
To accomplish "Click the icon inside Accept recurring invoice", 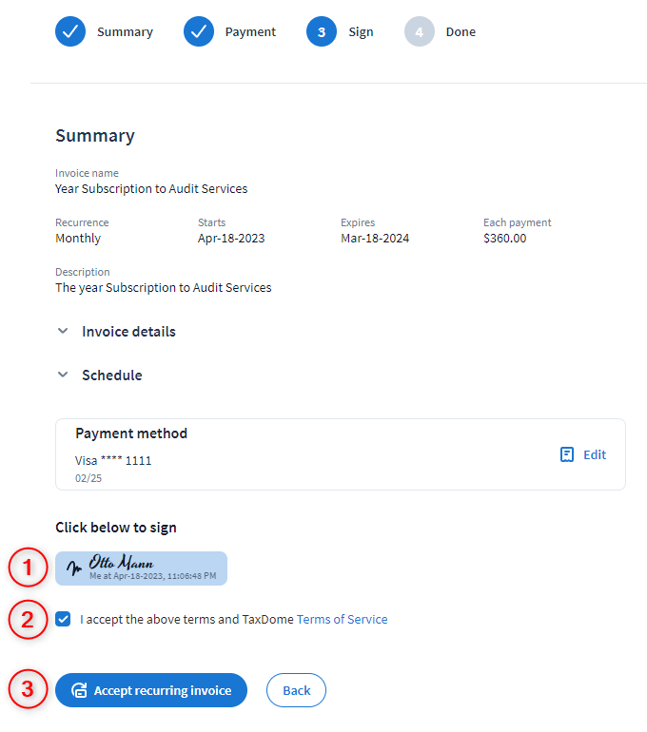I will click(80, 690).
